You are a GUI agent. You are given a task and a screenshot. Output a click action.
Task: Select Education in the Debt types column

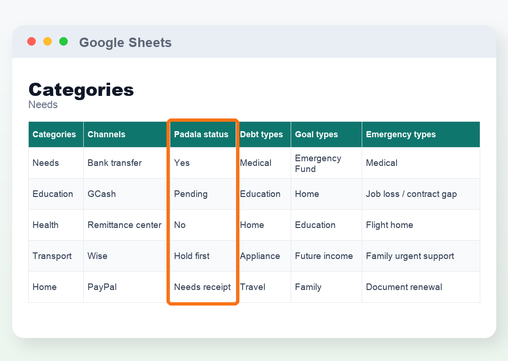point(263,194)
